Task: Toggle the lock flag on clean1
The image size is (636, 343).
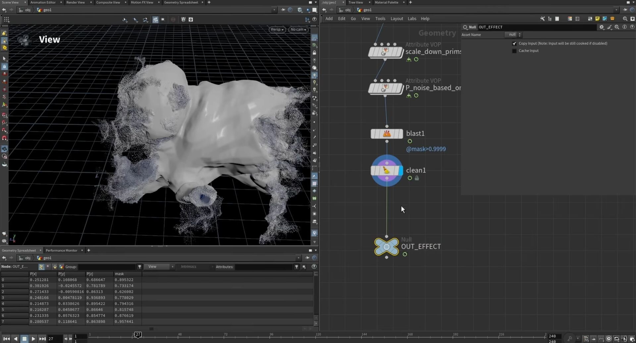Action: [x=417, y=178]
